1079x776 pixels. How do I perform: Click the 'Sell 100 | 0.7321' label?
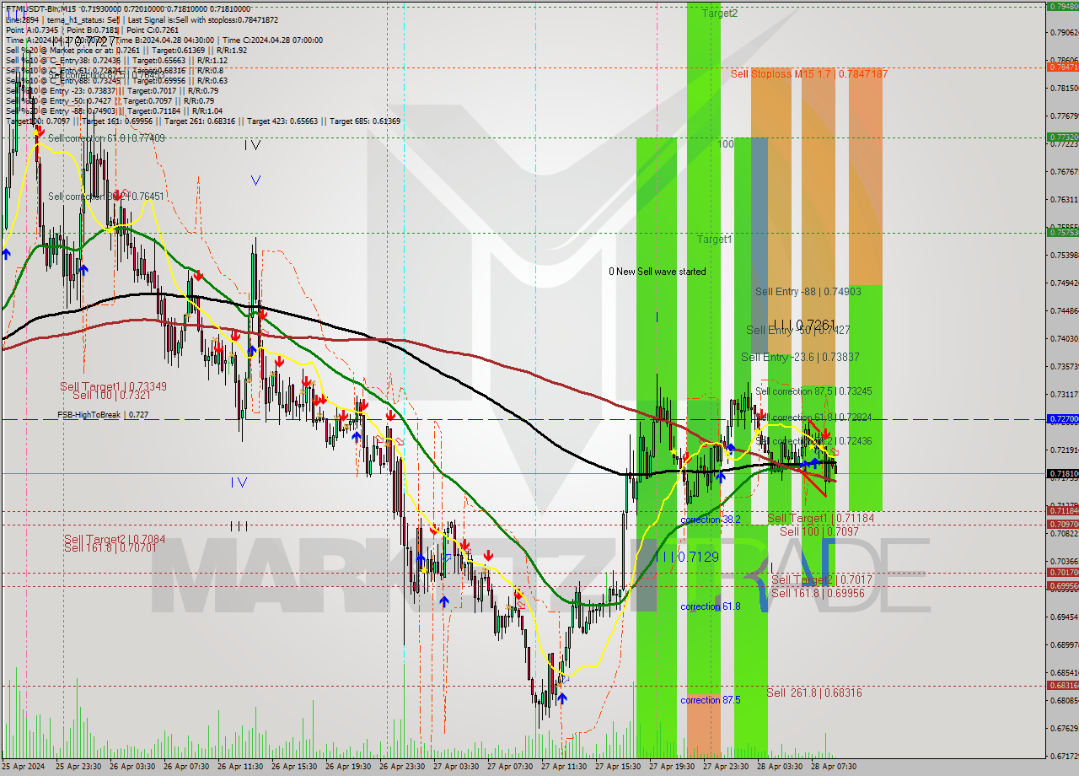point(111,396)
